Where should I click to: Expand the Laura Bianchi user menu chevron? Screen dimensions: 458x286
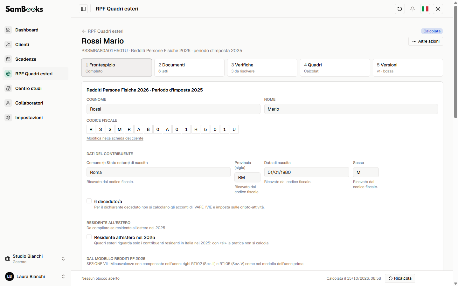(x=63, y=276)
